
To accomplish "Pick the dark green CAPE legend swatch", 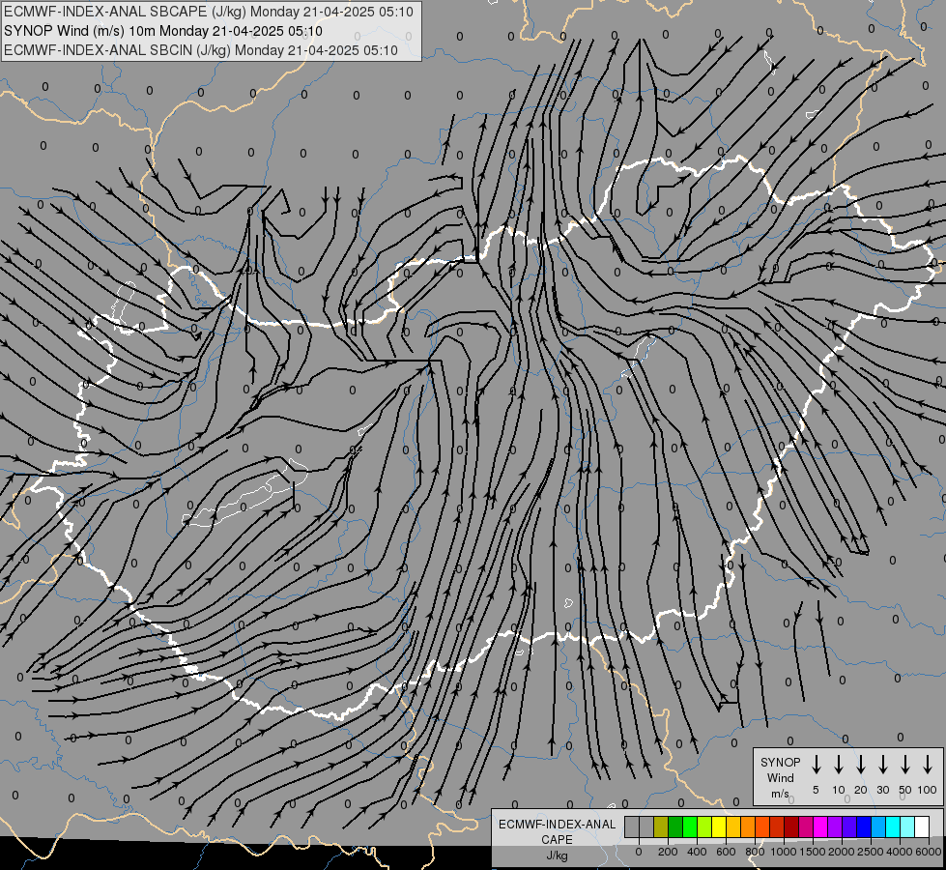I will click(675, 826).
